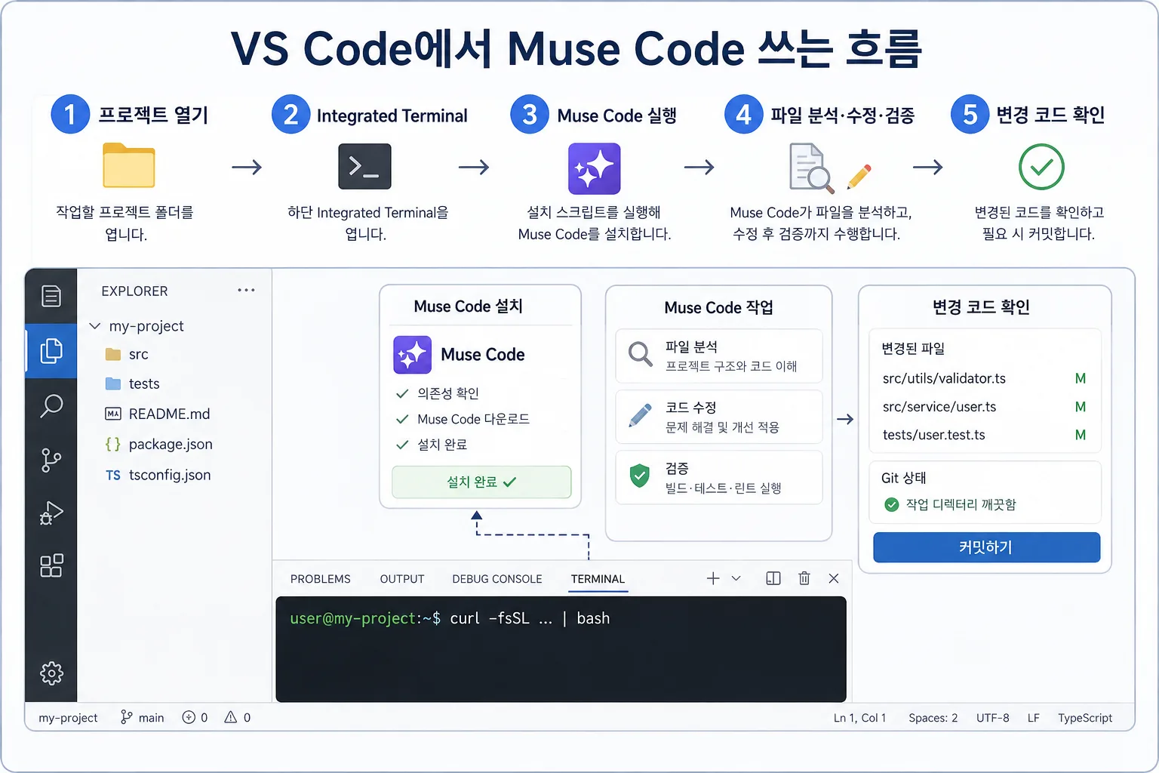
Task: Close the terminal panel with X
Action: (x=834, y=578)
